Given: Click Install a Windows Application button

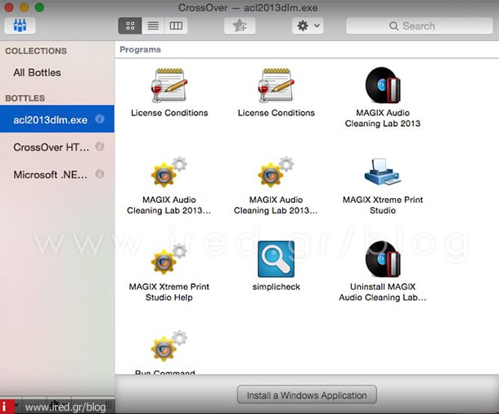Looking at the screenshot, I should (x=307, y=395).
